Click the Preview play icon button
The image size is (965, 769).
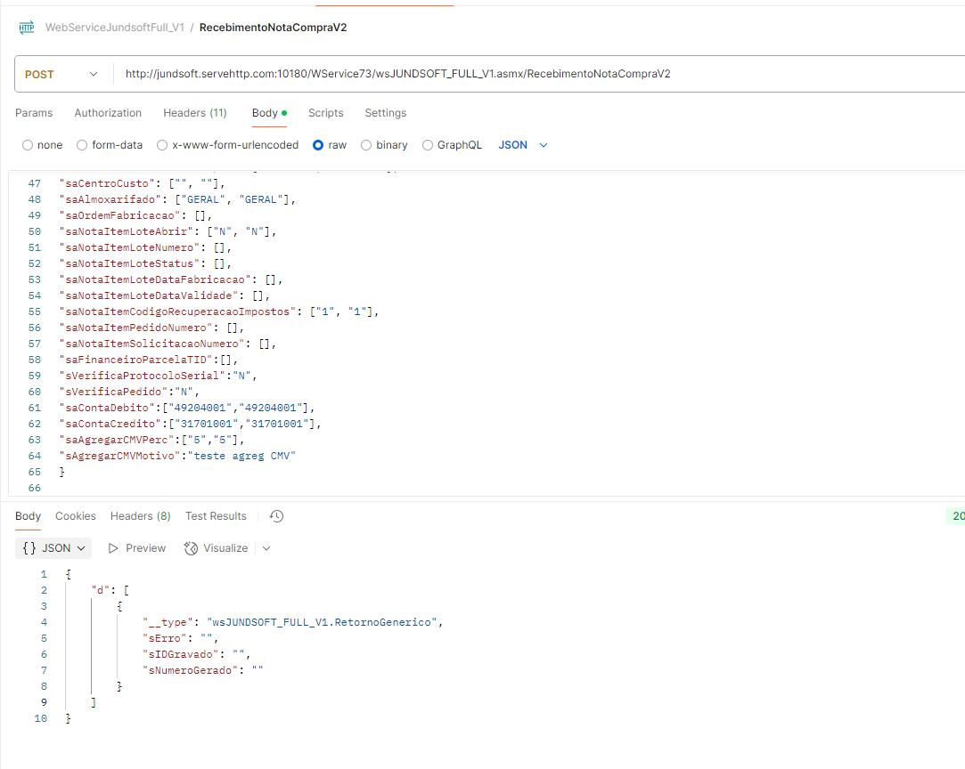pyautogui.click(x=113, y=548)
